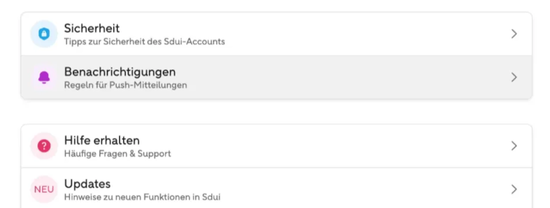Screen dimensions: 550x208
Task: Expand Hilfe erhalten with the chevron
Action: coord(514,146)
